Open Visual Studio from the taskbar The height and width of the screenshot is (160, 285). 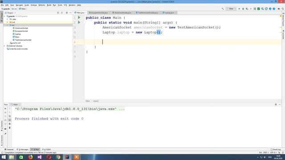pos(40,157)
